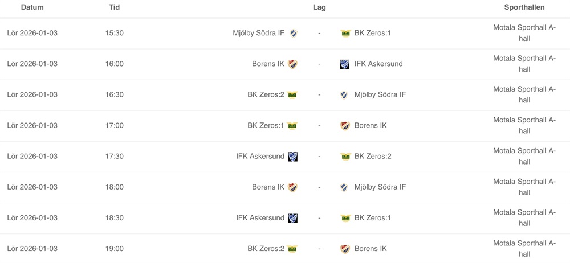Viewport: 570px width, 263px height.
Task: Click BK Zeros:2 logo in 16:30 match
Action: [x=293, y=94]
